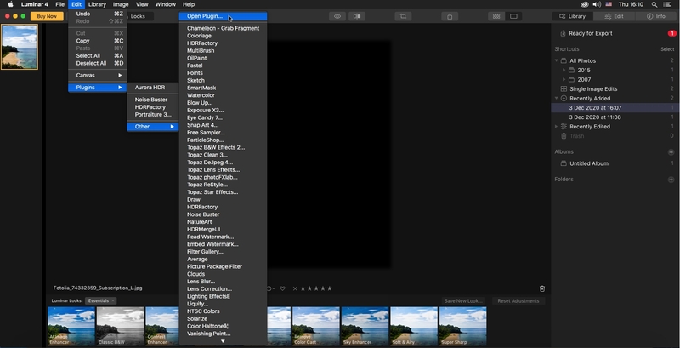Image resolution: width=680 pixels, height=348 pixels.
Task: Switch to the Info tab
Action: (656, 16)
